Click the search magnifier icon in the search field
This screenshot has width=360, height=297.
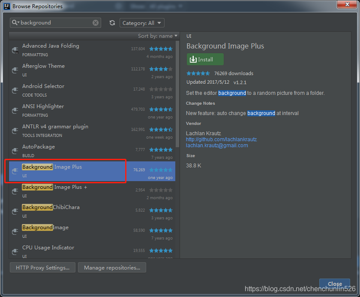15,22
